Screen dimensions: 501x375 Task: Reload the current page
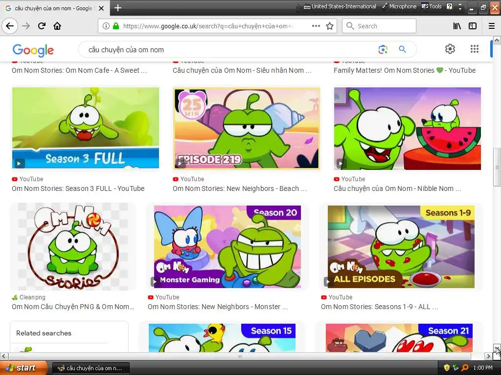(x=42, y=26)
